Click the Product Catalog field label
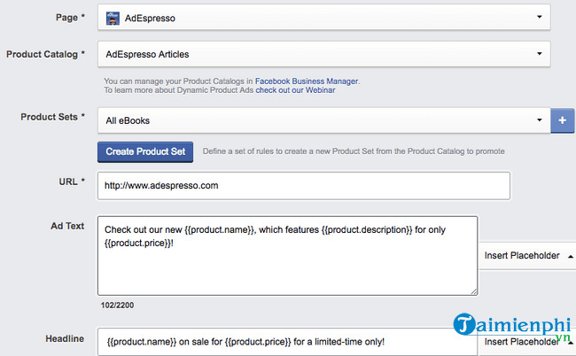 pyautogui.click(x=45, y=54)
